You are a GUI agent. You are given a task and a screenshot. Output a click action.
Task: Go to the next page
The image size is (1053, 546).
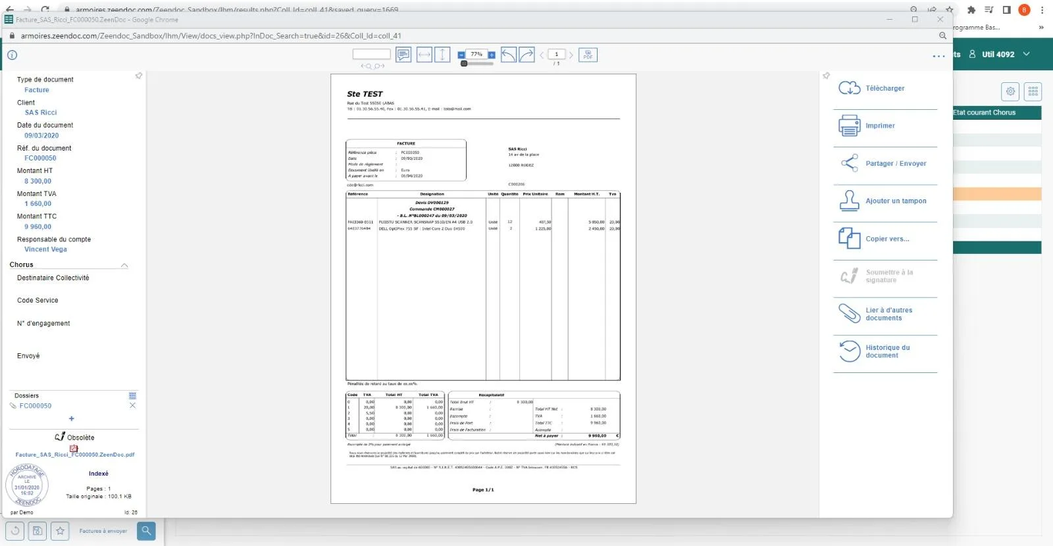coord(571,55)
